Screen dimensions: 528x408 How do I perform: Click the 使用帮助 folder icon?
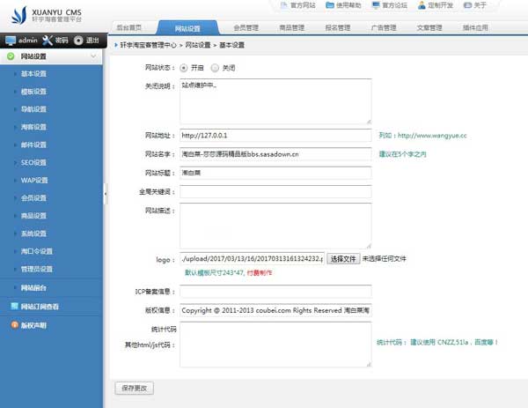click(329, 5)
